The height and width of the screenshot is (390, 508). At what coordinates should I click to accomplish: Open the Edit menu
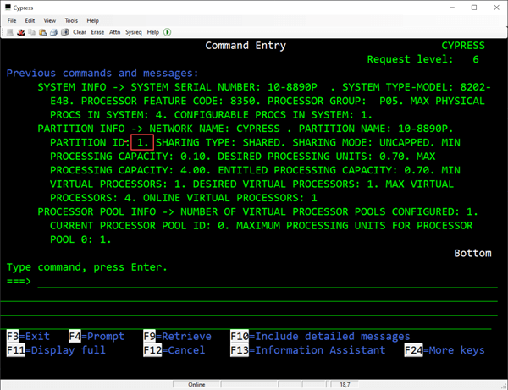coord(30,20)
